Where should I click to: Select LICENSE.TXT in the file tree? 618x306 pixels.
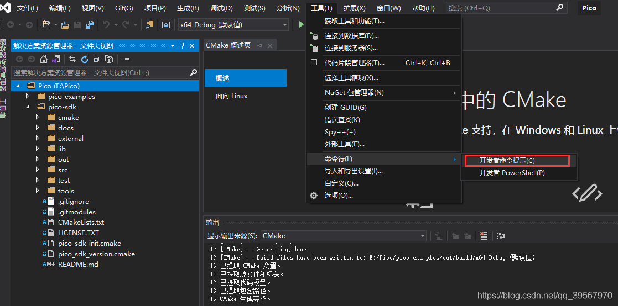click(x=79, y=233)
